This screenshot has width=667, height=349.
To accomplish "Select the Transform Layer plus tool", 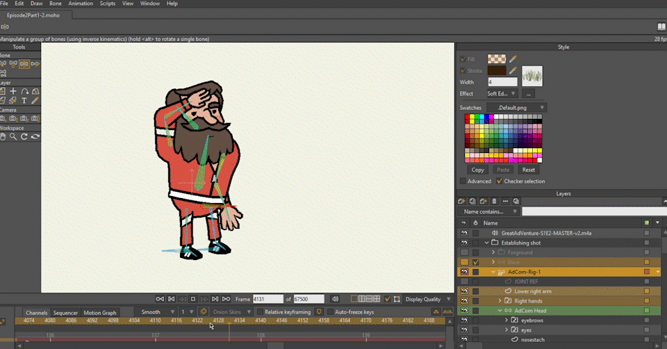I will click(x=14, y=91).
